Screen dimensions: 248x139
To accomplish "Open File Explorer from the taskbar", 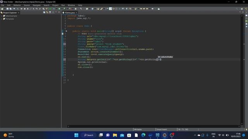I will click(115, 135).
